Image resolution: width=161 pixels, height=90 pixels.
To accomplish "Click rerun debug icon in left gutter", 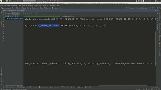I will [3, 13].
